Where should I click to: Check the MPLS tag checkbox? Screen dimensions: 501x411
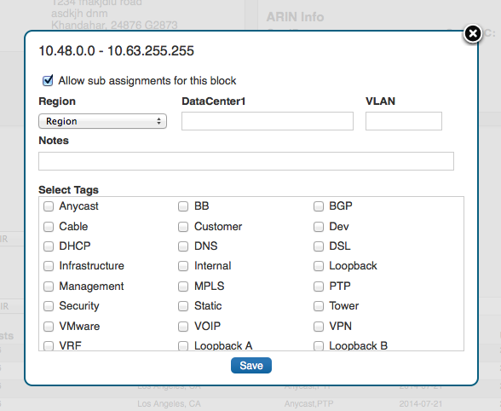tap(183, 287)
